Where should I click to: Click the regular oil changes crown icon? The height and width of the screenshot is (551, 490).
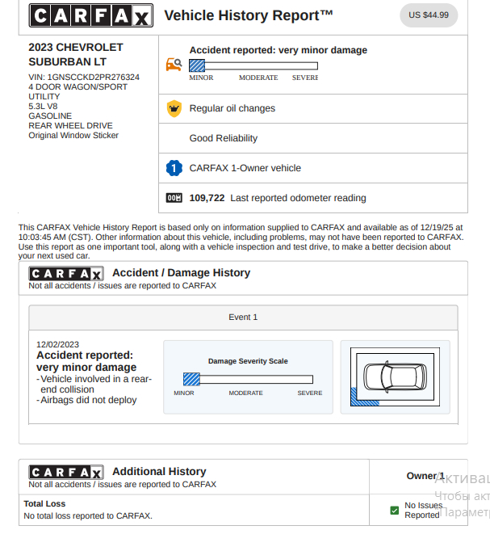tap(174, 108)
